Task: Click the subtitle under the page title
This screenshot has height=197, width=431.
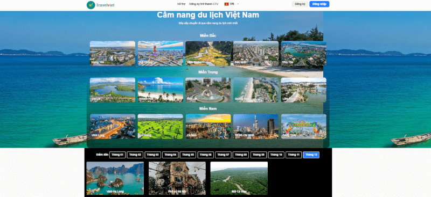Action: (x=208, y=23)
